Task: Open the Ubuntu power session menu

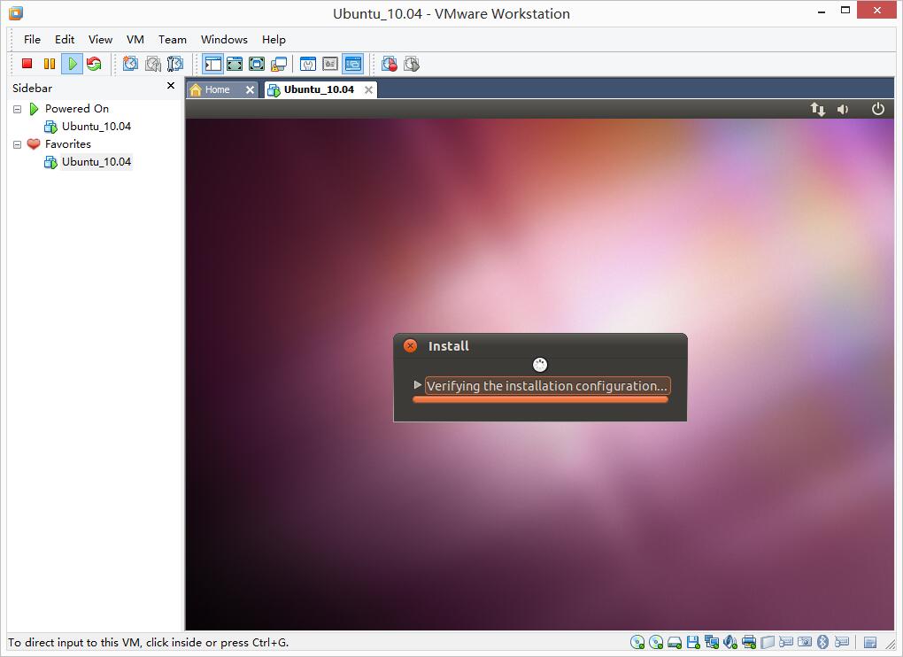Action: [x=877, y=109]
